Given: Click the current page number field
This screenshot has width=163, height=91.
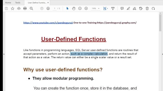Looking at the screenshot, I should [x=55, y=8].
